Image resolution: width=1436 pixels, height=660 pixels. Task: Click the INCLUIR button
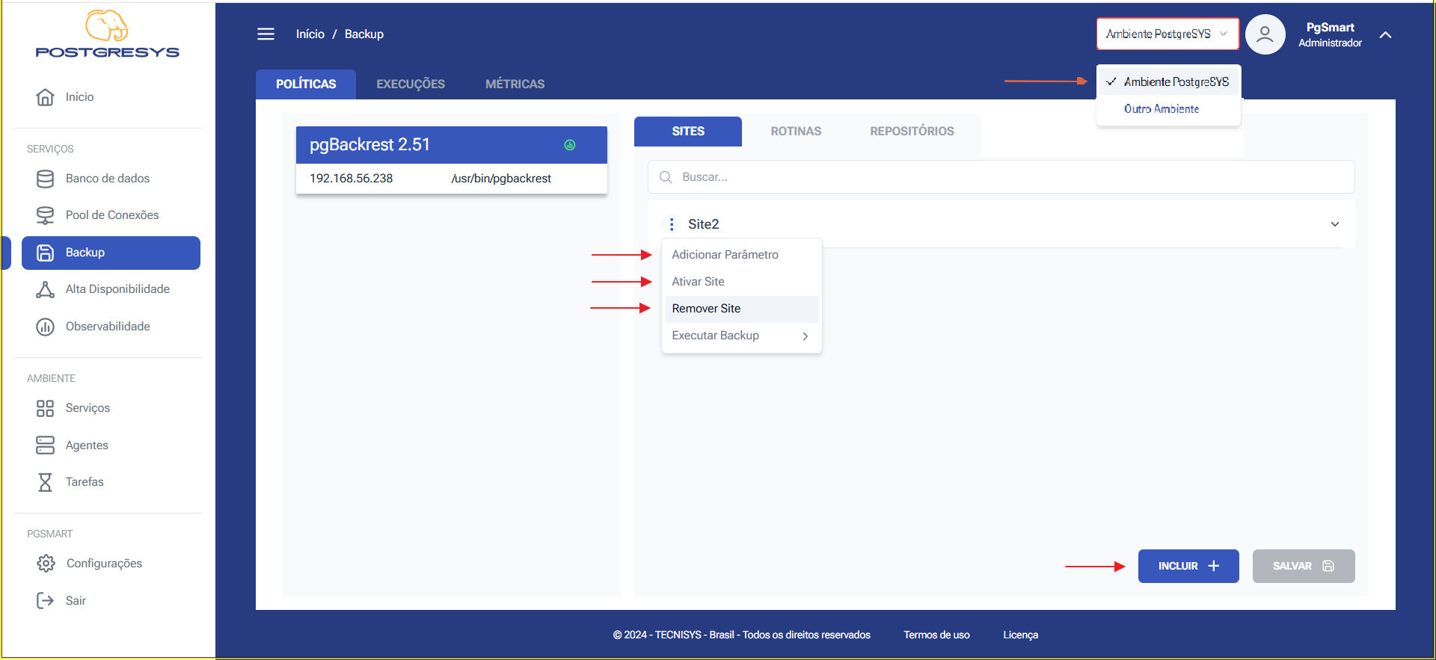coord(1188,566)
